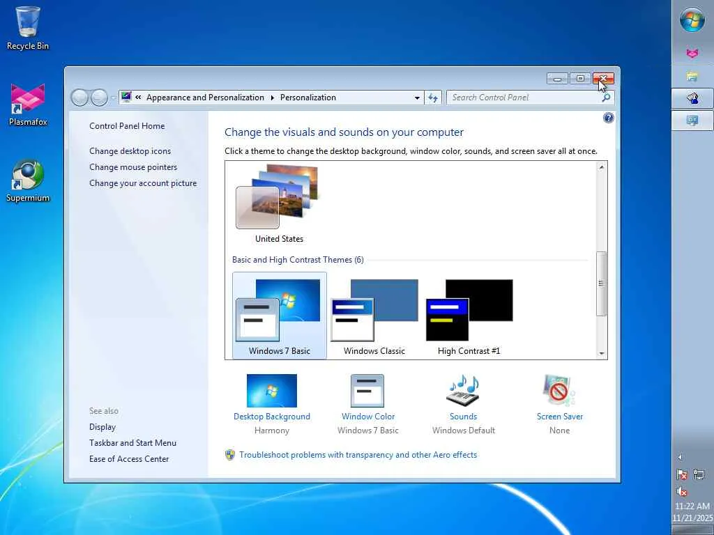This screenshot has width=714, height=535.
Task: Open the Window Color icon
Action: point(367,390)
